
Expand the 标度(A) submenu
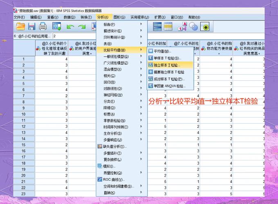122,114
